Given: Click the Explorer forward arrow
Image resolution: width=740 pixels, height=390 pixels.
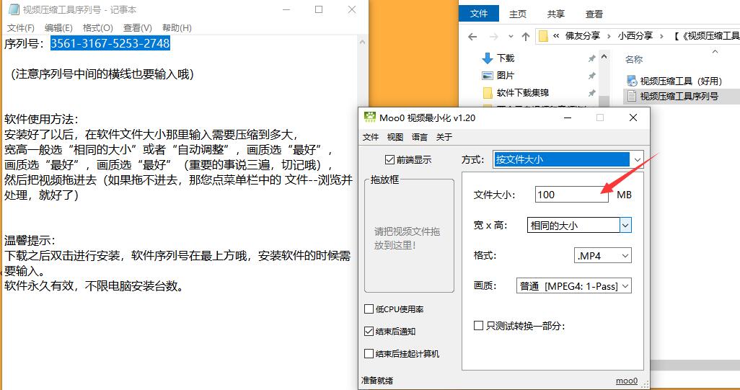Looking at the screenshot, I should point(493,36).
